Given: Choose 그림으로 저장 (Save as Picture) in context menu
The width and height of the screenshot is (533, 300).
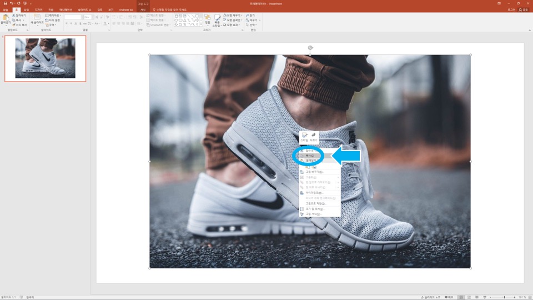Looking at the screenshot, I should click(x=320, y=203).
